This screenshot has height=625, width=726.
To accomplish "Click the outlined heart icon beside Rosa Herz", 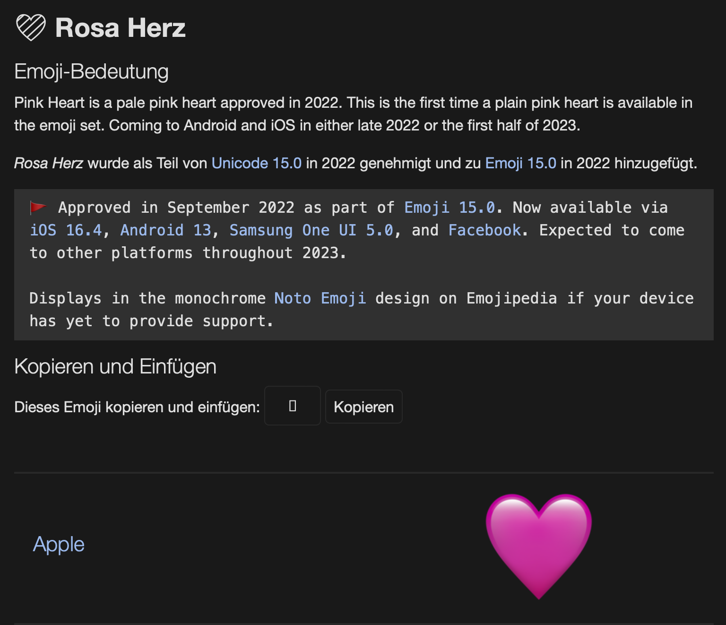I will 31,27.
